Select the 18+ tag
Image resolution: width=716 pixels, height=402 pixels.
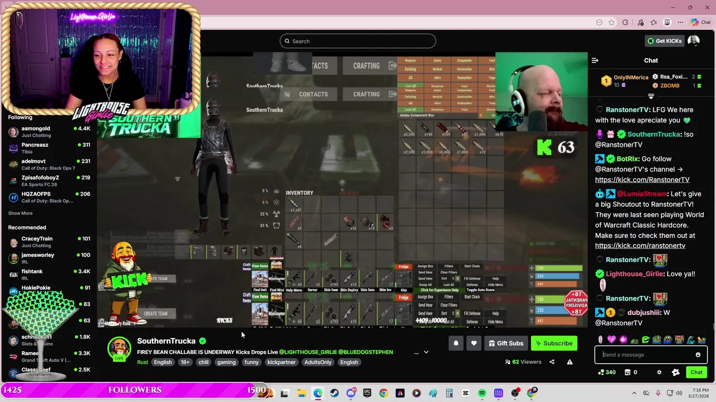(x=185, y=362)
